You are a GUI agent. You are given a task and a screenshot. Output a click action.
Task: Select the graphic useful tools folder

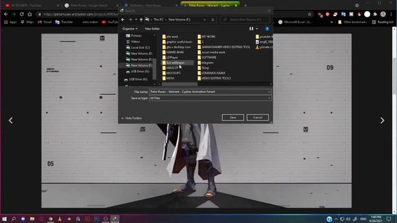pos(177,42)
